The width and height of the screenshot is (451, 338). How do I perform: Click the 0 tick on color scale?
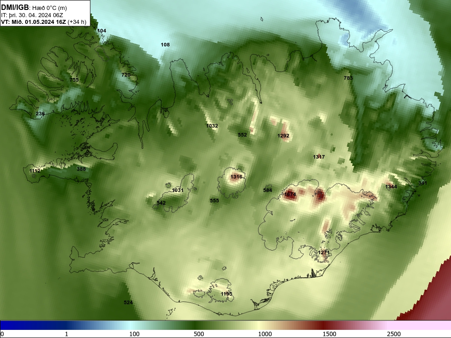click(x=3, y=334)
